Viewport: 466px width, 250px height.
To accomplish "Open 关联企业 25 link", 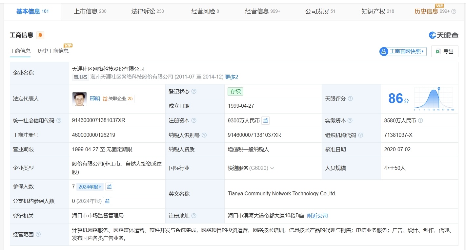I will tap(118, 98).
